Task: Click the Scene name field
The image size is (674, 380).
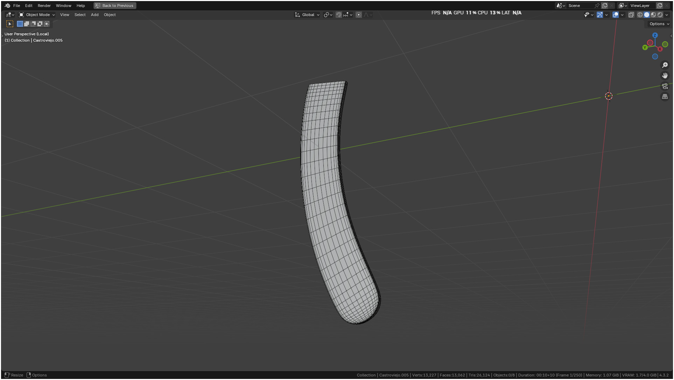Action: point(580,6)
